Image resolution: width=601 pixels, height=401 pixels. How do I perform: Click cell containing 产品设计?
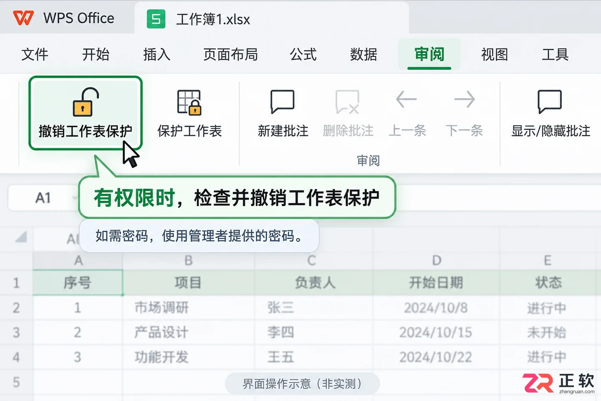coord(189,332)
